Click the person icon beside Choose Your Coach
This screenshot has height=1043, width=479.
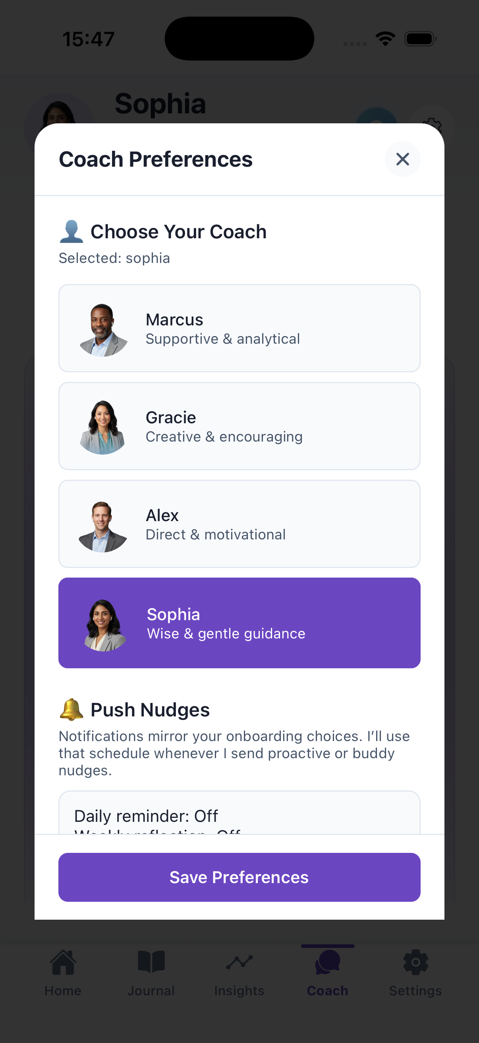[71, 232]
